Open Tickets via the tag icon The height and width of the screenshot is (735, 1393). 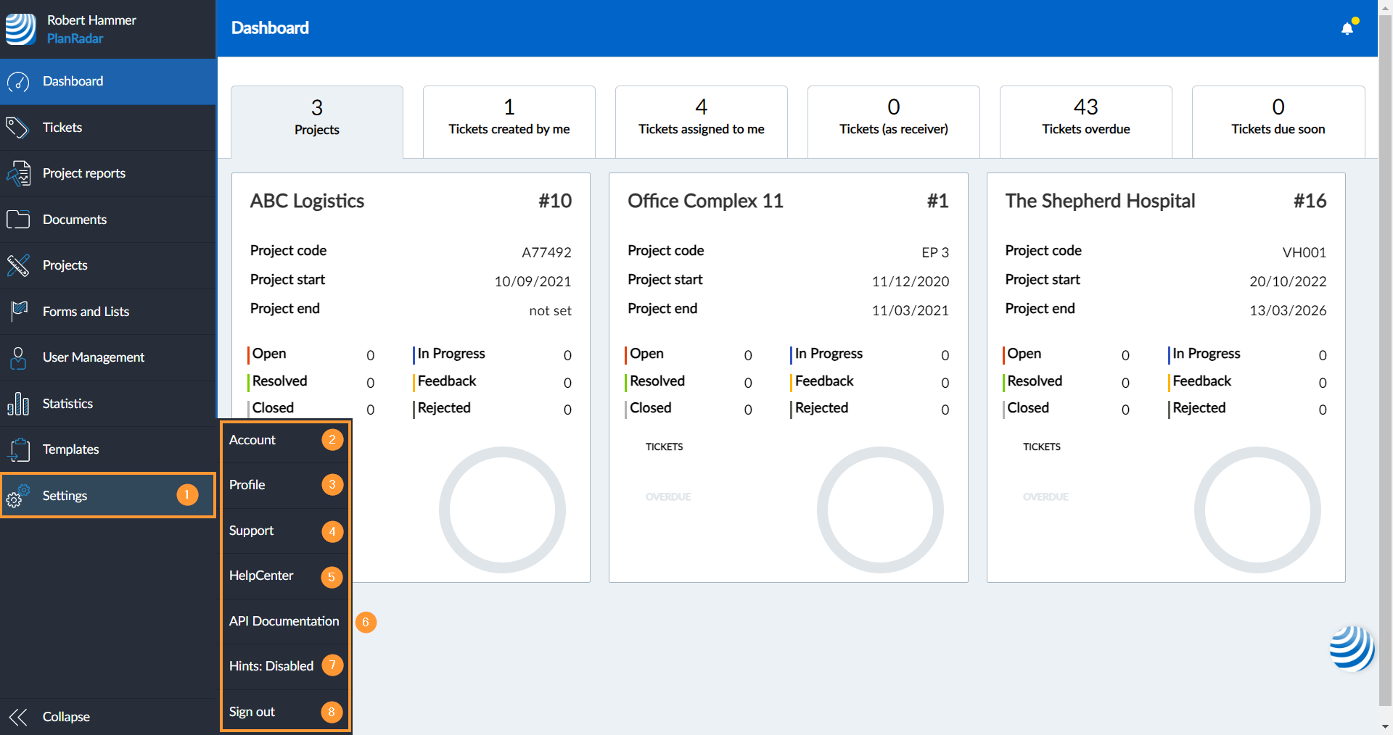click(x=17, y=128)
